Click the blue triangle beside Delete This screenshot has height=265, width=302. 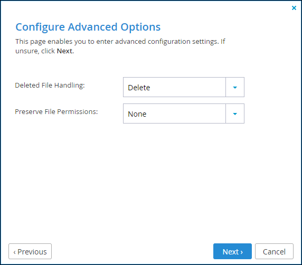tap(235, 88)
